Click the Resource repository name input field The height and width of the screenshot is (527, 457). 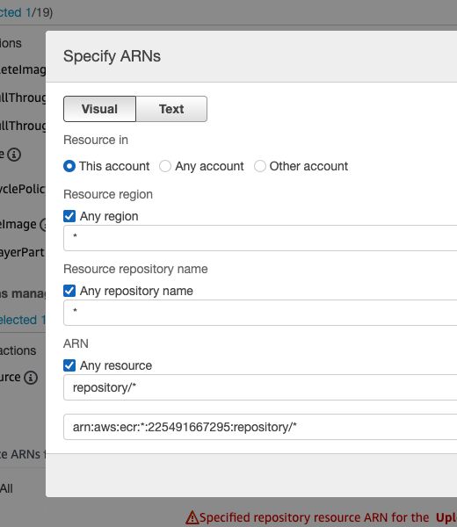[x=260, y=313]
